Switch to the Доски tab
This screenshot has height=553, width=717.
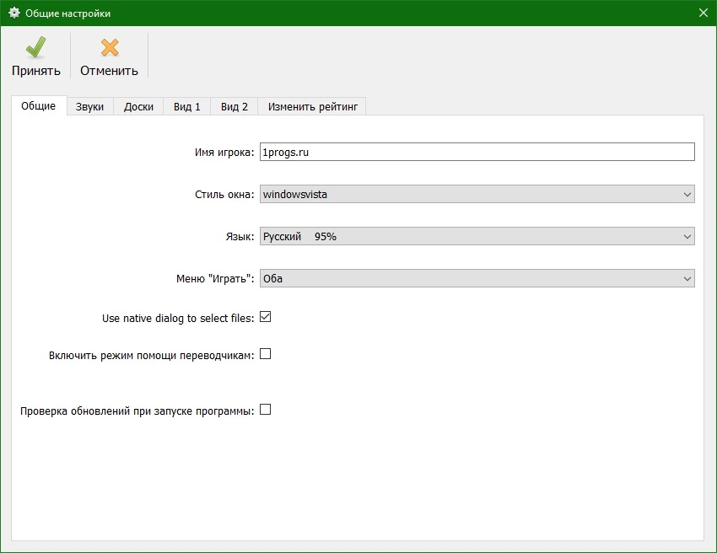[138, 106]
